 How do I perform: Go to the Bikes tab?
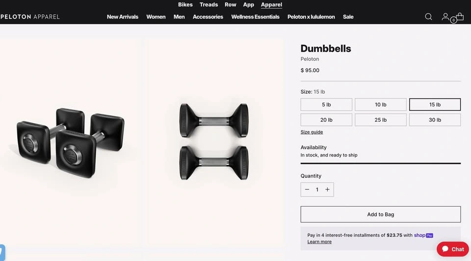(185, 4)
